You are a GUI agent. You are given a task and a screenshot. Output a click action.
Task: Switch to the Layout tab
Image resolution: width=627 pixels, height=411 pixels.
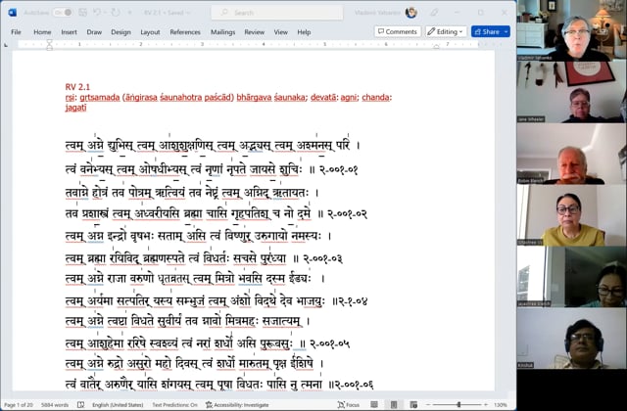150,32
